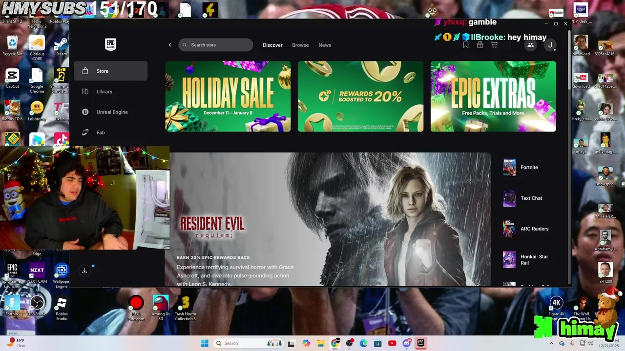
Task: Open the J profile avatar menu
Action: point(550,45)
